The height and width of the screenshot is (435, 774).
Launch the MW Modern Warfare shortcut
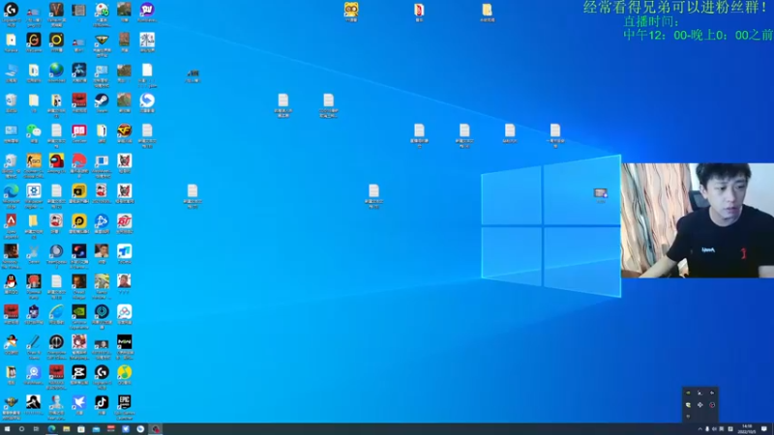(125, 341)
